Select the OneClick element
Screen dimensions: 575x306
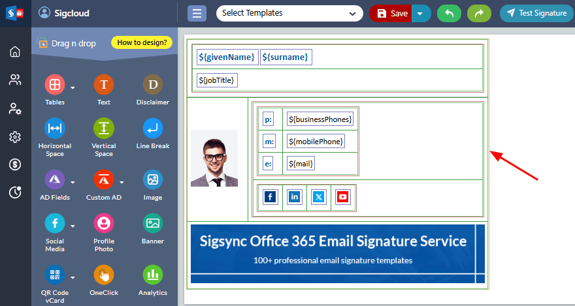point(104,275)
